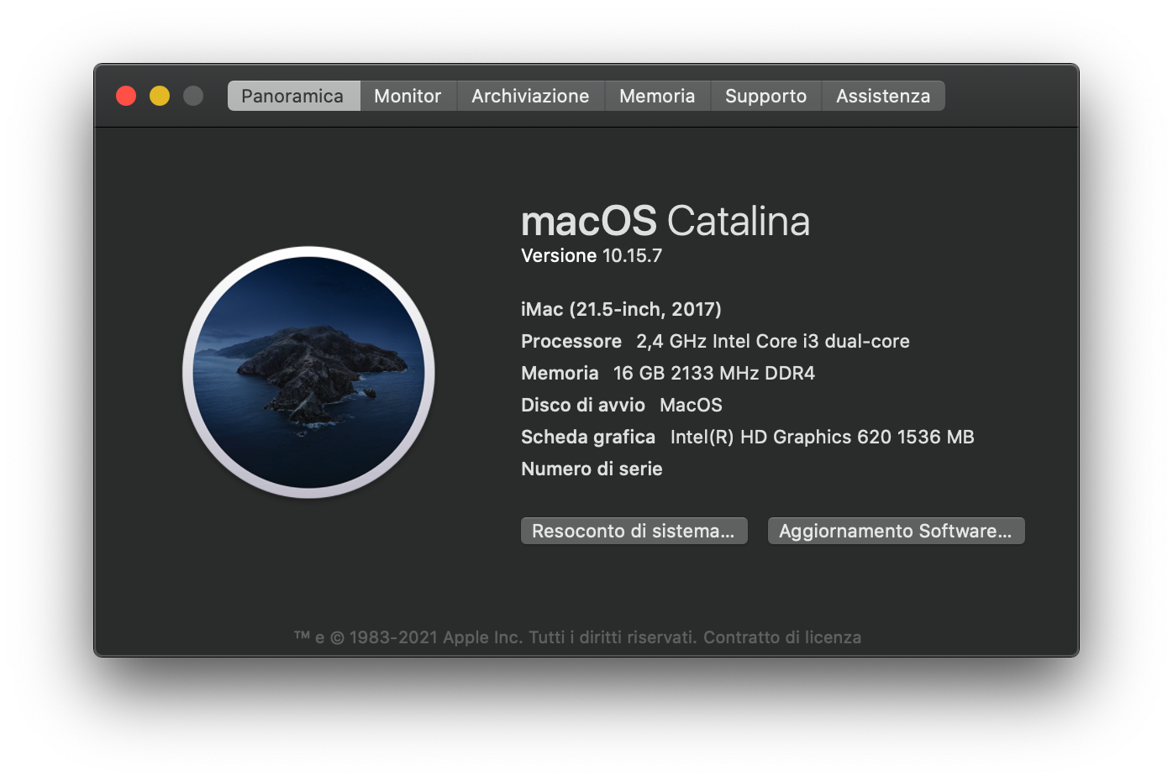1173x781 pixels.
Task: Click the macOS Catalina island logo
Action: (308, 372)
